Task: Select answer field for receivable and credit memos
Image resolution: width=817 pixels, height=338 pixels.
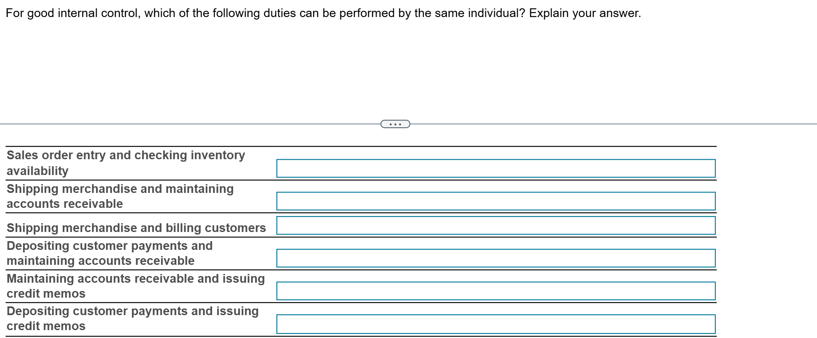Action: click(496, 291)
